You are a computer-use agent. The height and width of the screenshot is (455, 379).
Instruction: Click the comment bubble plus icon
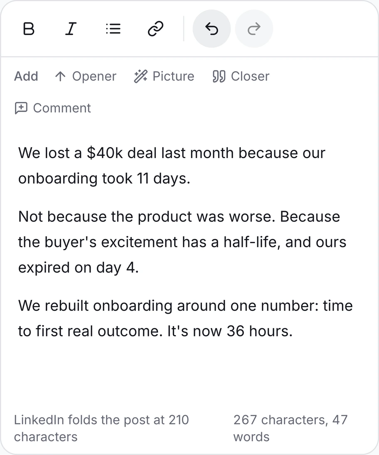21,108
